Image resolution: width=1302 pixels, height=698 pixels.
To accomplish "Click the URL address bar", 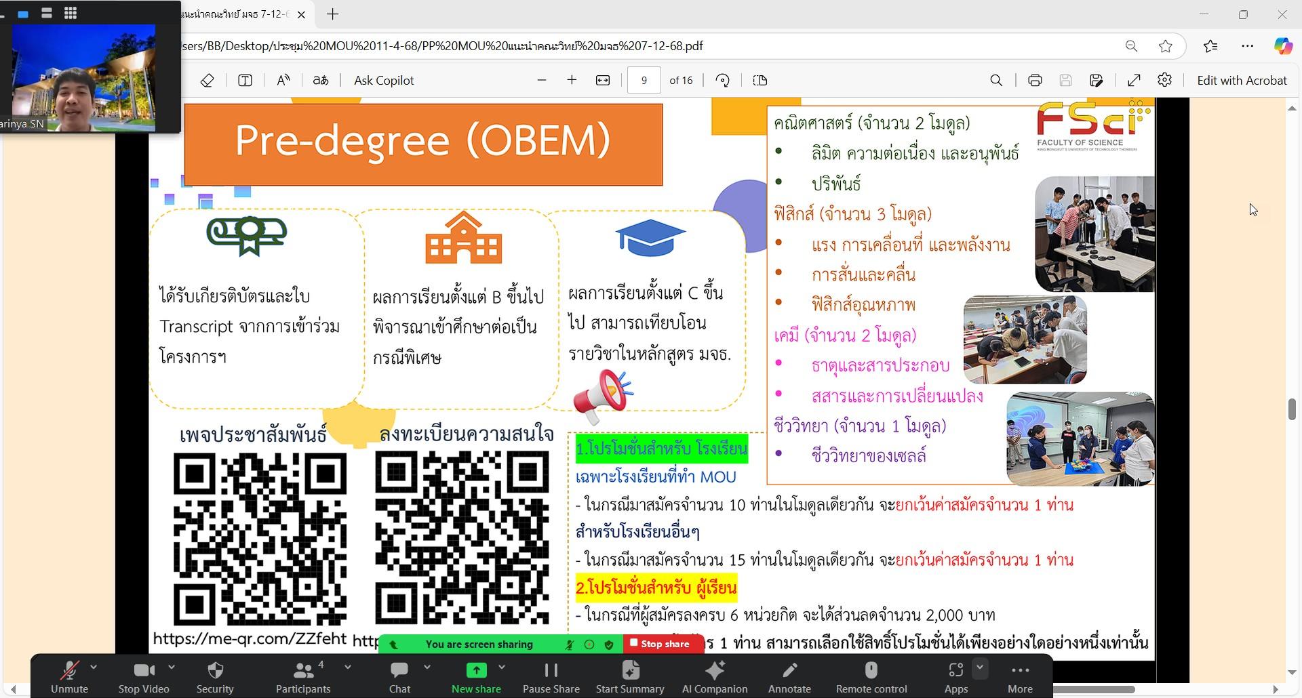I will coord(644,46).
